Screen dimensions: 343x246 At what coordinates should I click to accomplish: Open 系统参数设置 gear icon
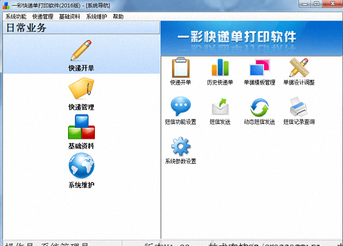(x=180, y=147)
